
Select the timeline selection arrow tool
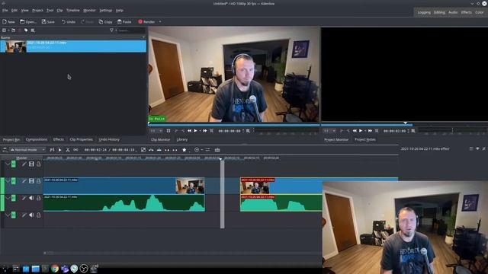(x=59, y=150)
